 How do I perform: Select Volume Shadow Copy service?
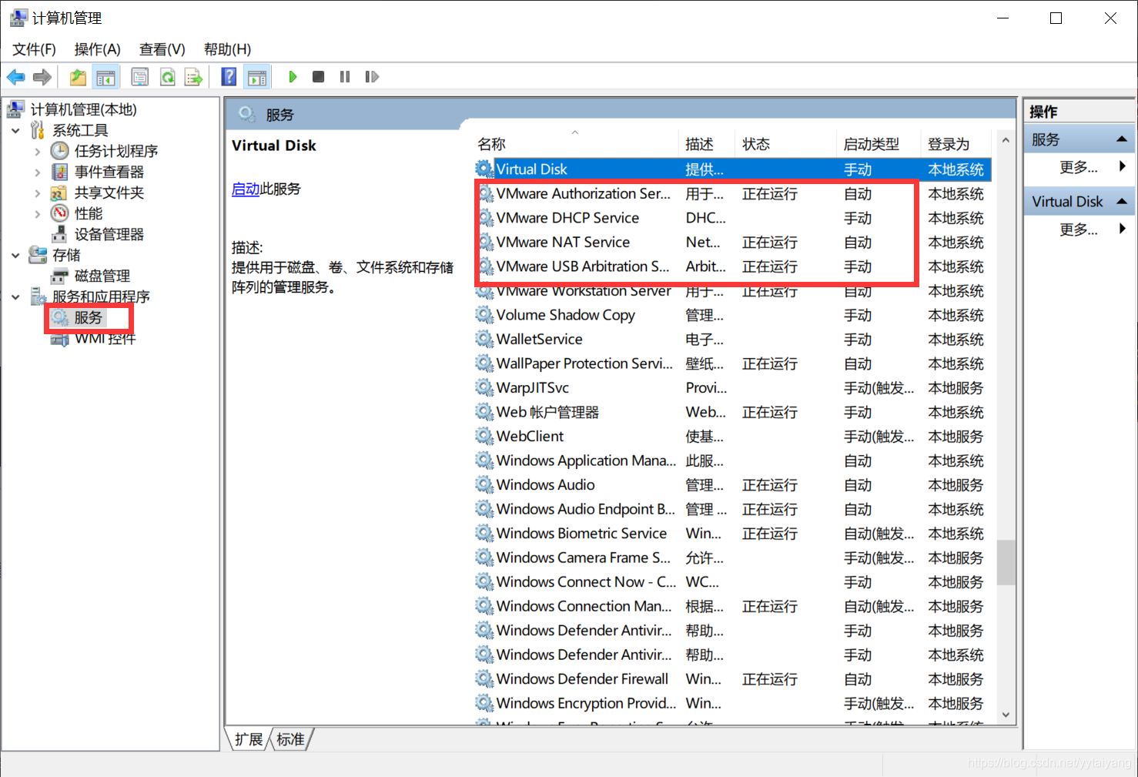pyautogui.click(x=732, y=315)
